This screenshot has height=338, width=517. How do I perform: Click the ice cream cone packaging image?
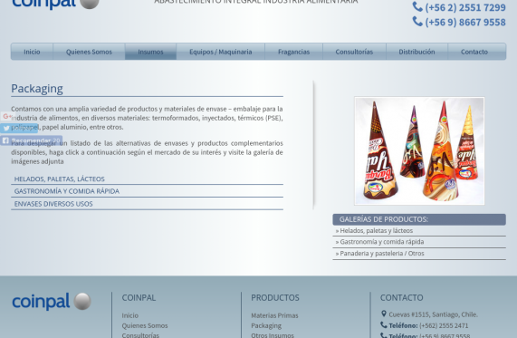[419, 150]
